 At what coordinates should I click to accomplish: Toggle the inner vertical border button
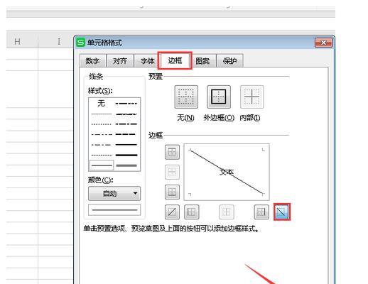227,212
